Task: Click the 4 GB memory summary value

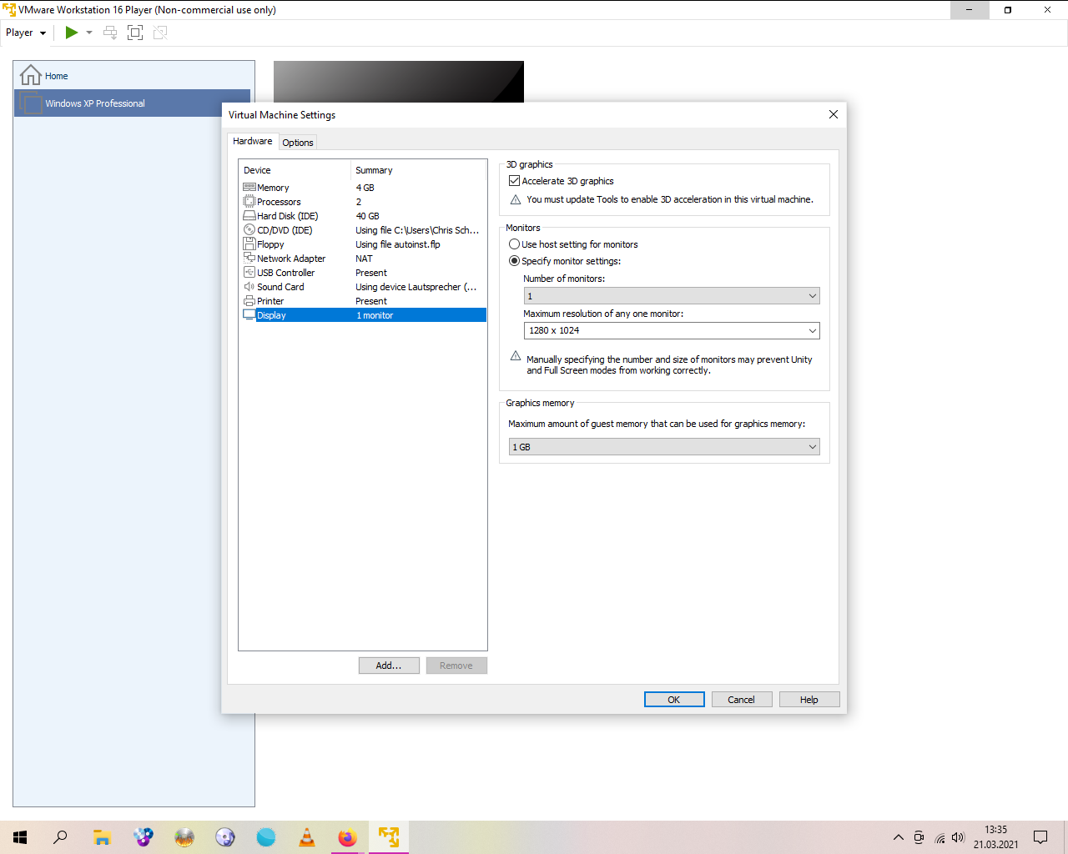Action: (365, 188)
